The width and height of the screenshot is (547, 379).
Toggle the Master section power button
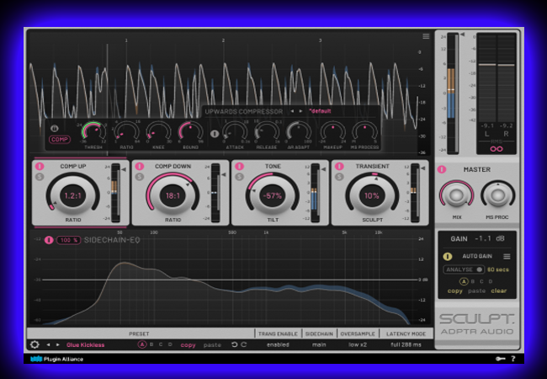coord(442,169)
